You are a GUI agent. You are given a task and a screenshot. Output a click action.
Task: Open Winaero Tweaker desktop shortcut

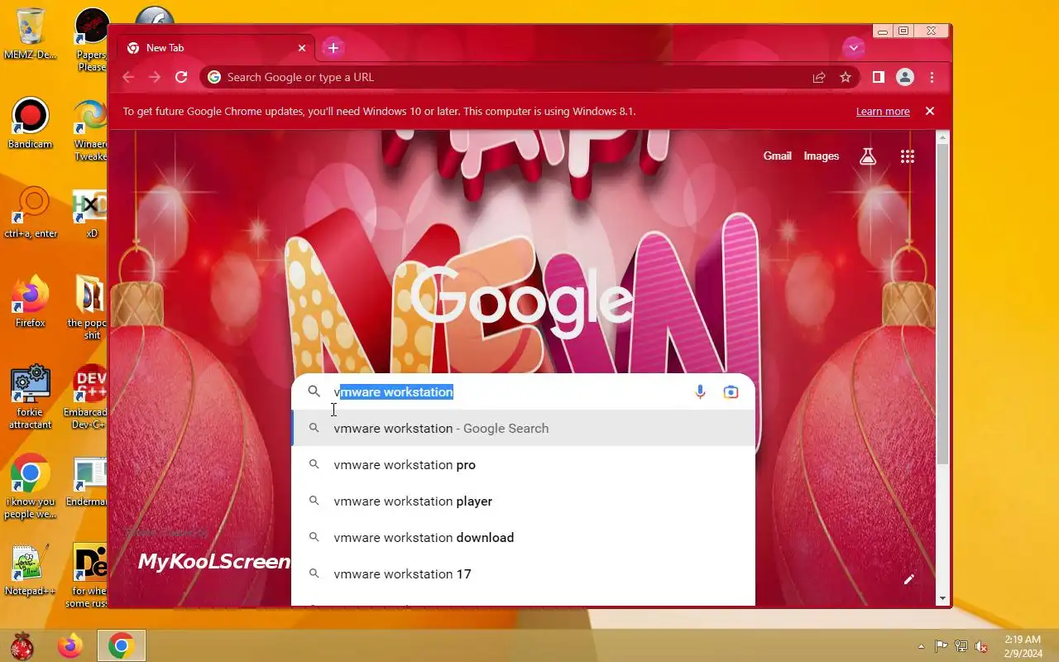pyautogui.click(x=90, y=131)
